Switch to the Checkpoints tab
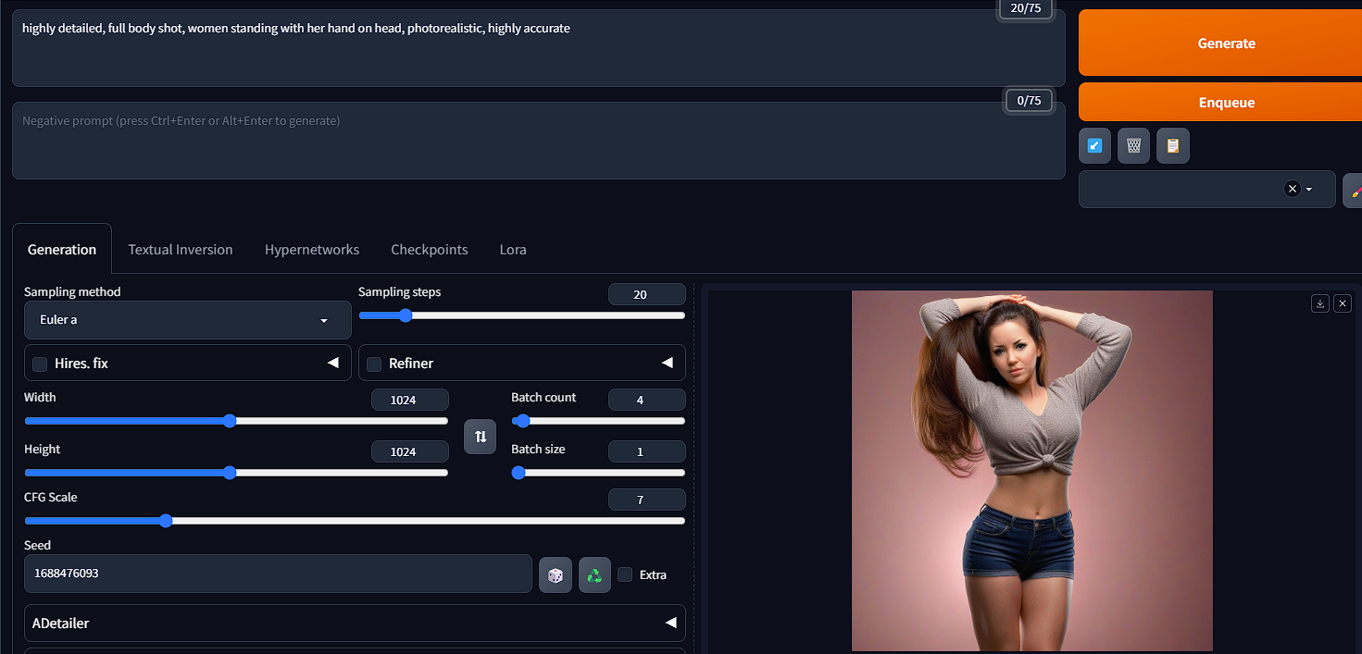This screenshot has height=654, width=1362. point(429,249)
